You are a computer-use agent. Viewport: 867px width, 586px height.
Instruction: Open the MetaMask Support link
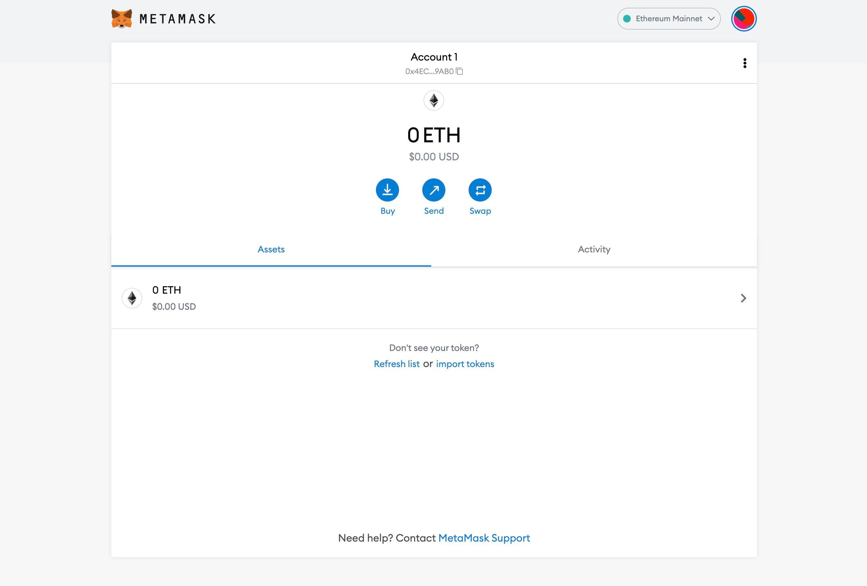pyautogui.click(x=484, y=538)
